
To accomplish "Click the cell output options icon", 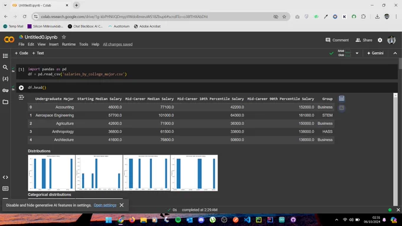I will pos(21,97).
